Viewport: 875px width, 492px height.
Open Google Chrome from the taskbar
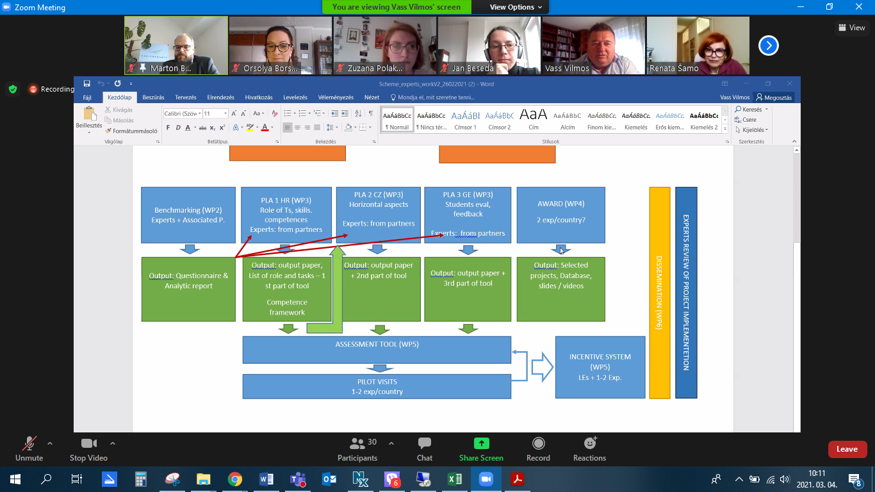235,479
